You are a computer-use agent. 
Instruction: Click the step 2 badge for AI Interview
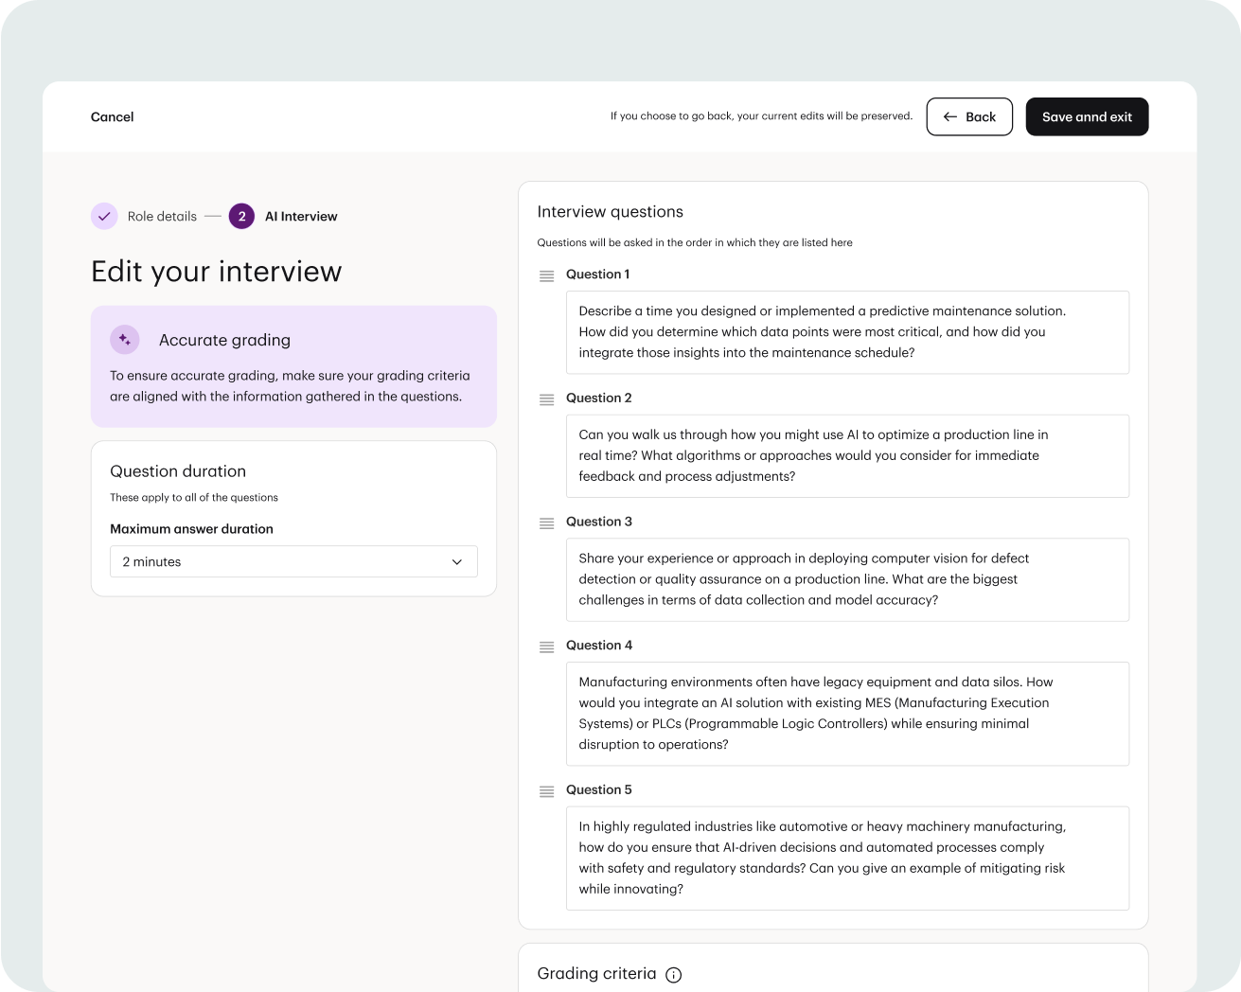[241, 216]
